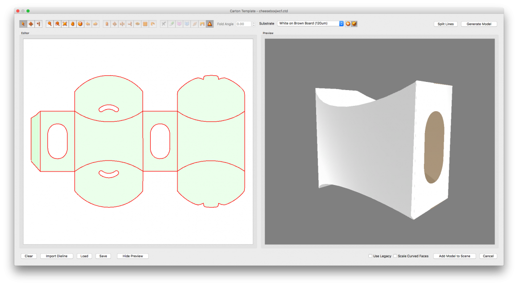Toggle the warning triangle toolbar icon
The height and width of the screenshot is (286, 518).
210,23
